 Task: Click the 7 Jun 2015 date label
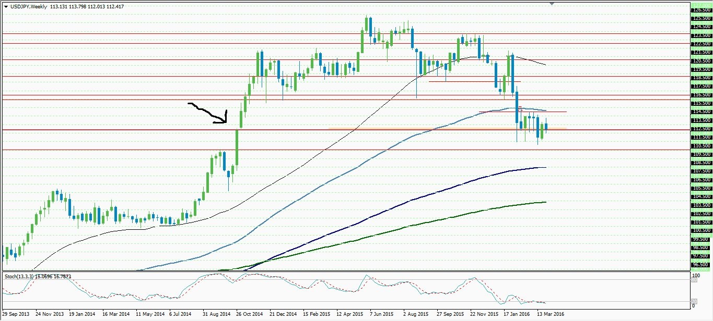[x=383, y=315]
